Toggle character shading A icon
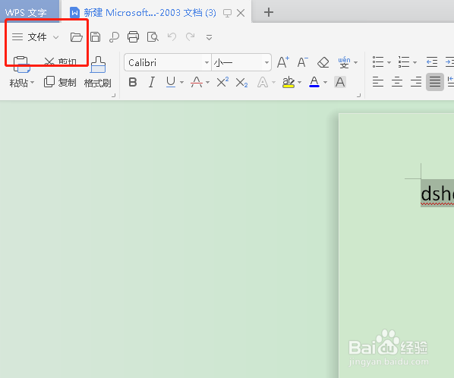 [x=340, y=82]
